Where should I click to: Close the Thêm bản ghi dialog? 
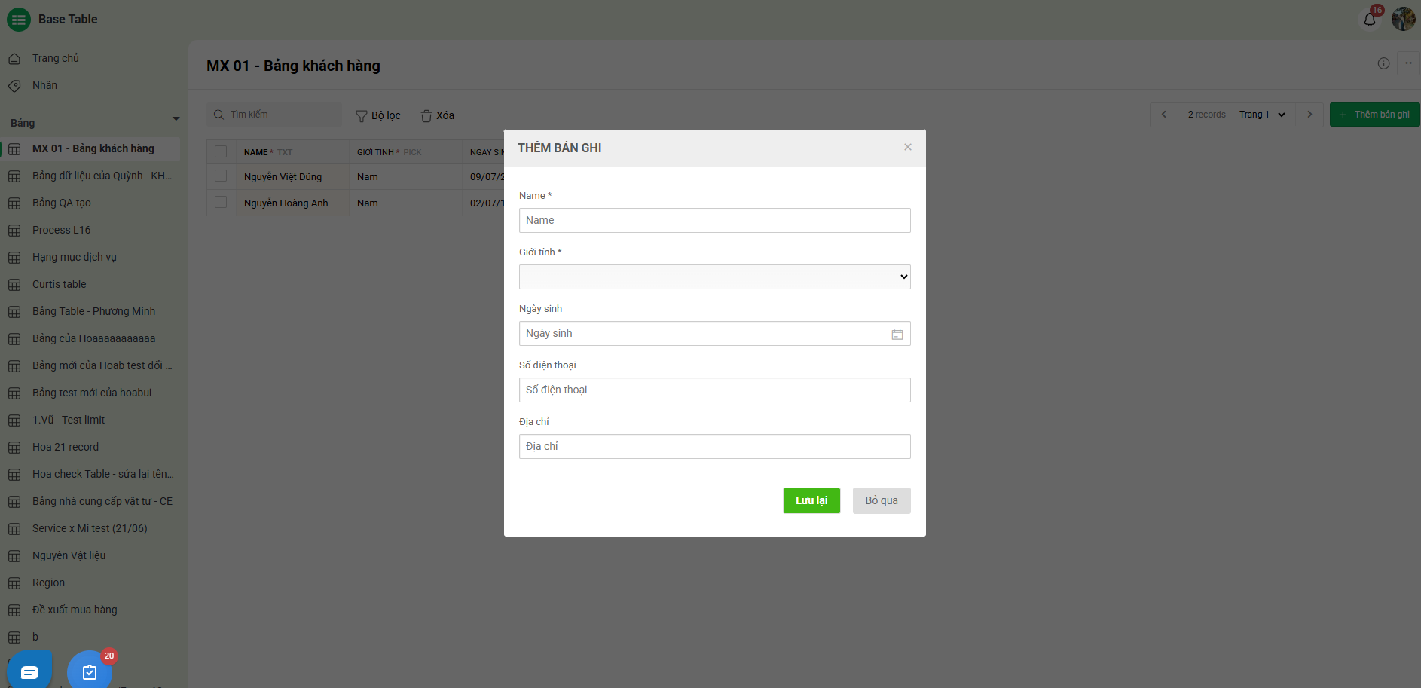pos(908,147)
